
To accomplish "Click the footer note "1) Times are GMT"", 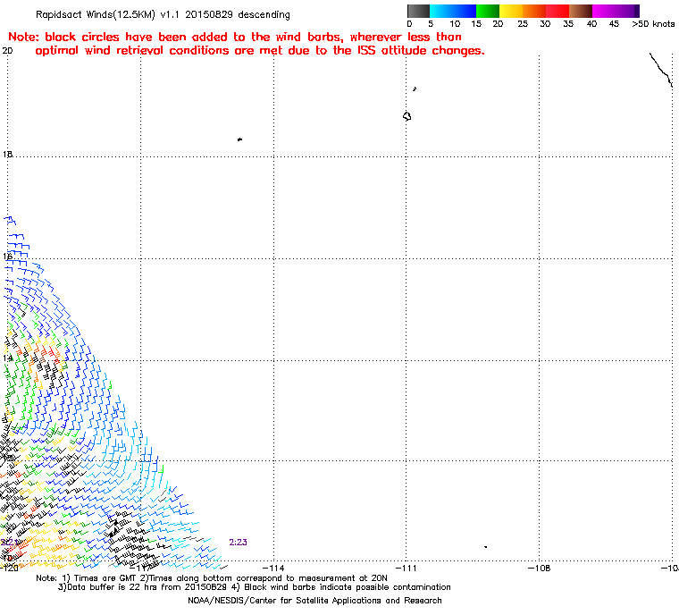I will coord(99,578).
